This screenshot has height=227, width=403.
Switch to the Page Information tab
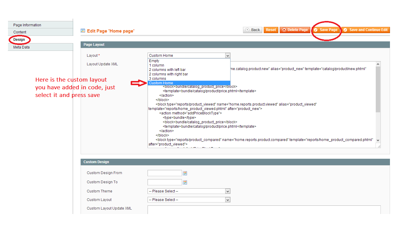[27, 25]
